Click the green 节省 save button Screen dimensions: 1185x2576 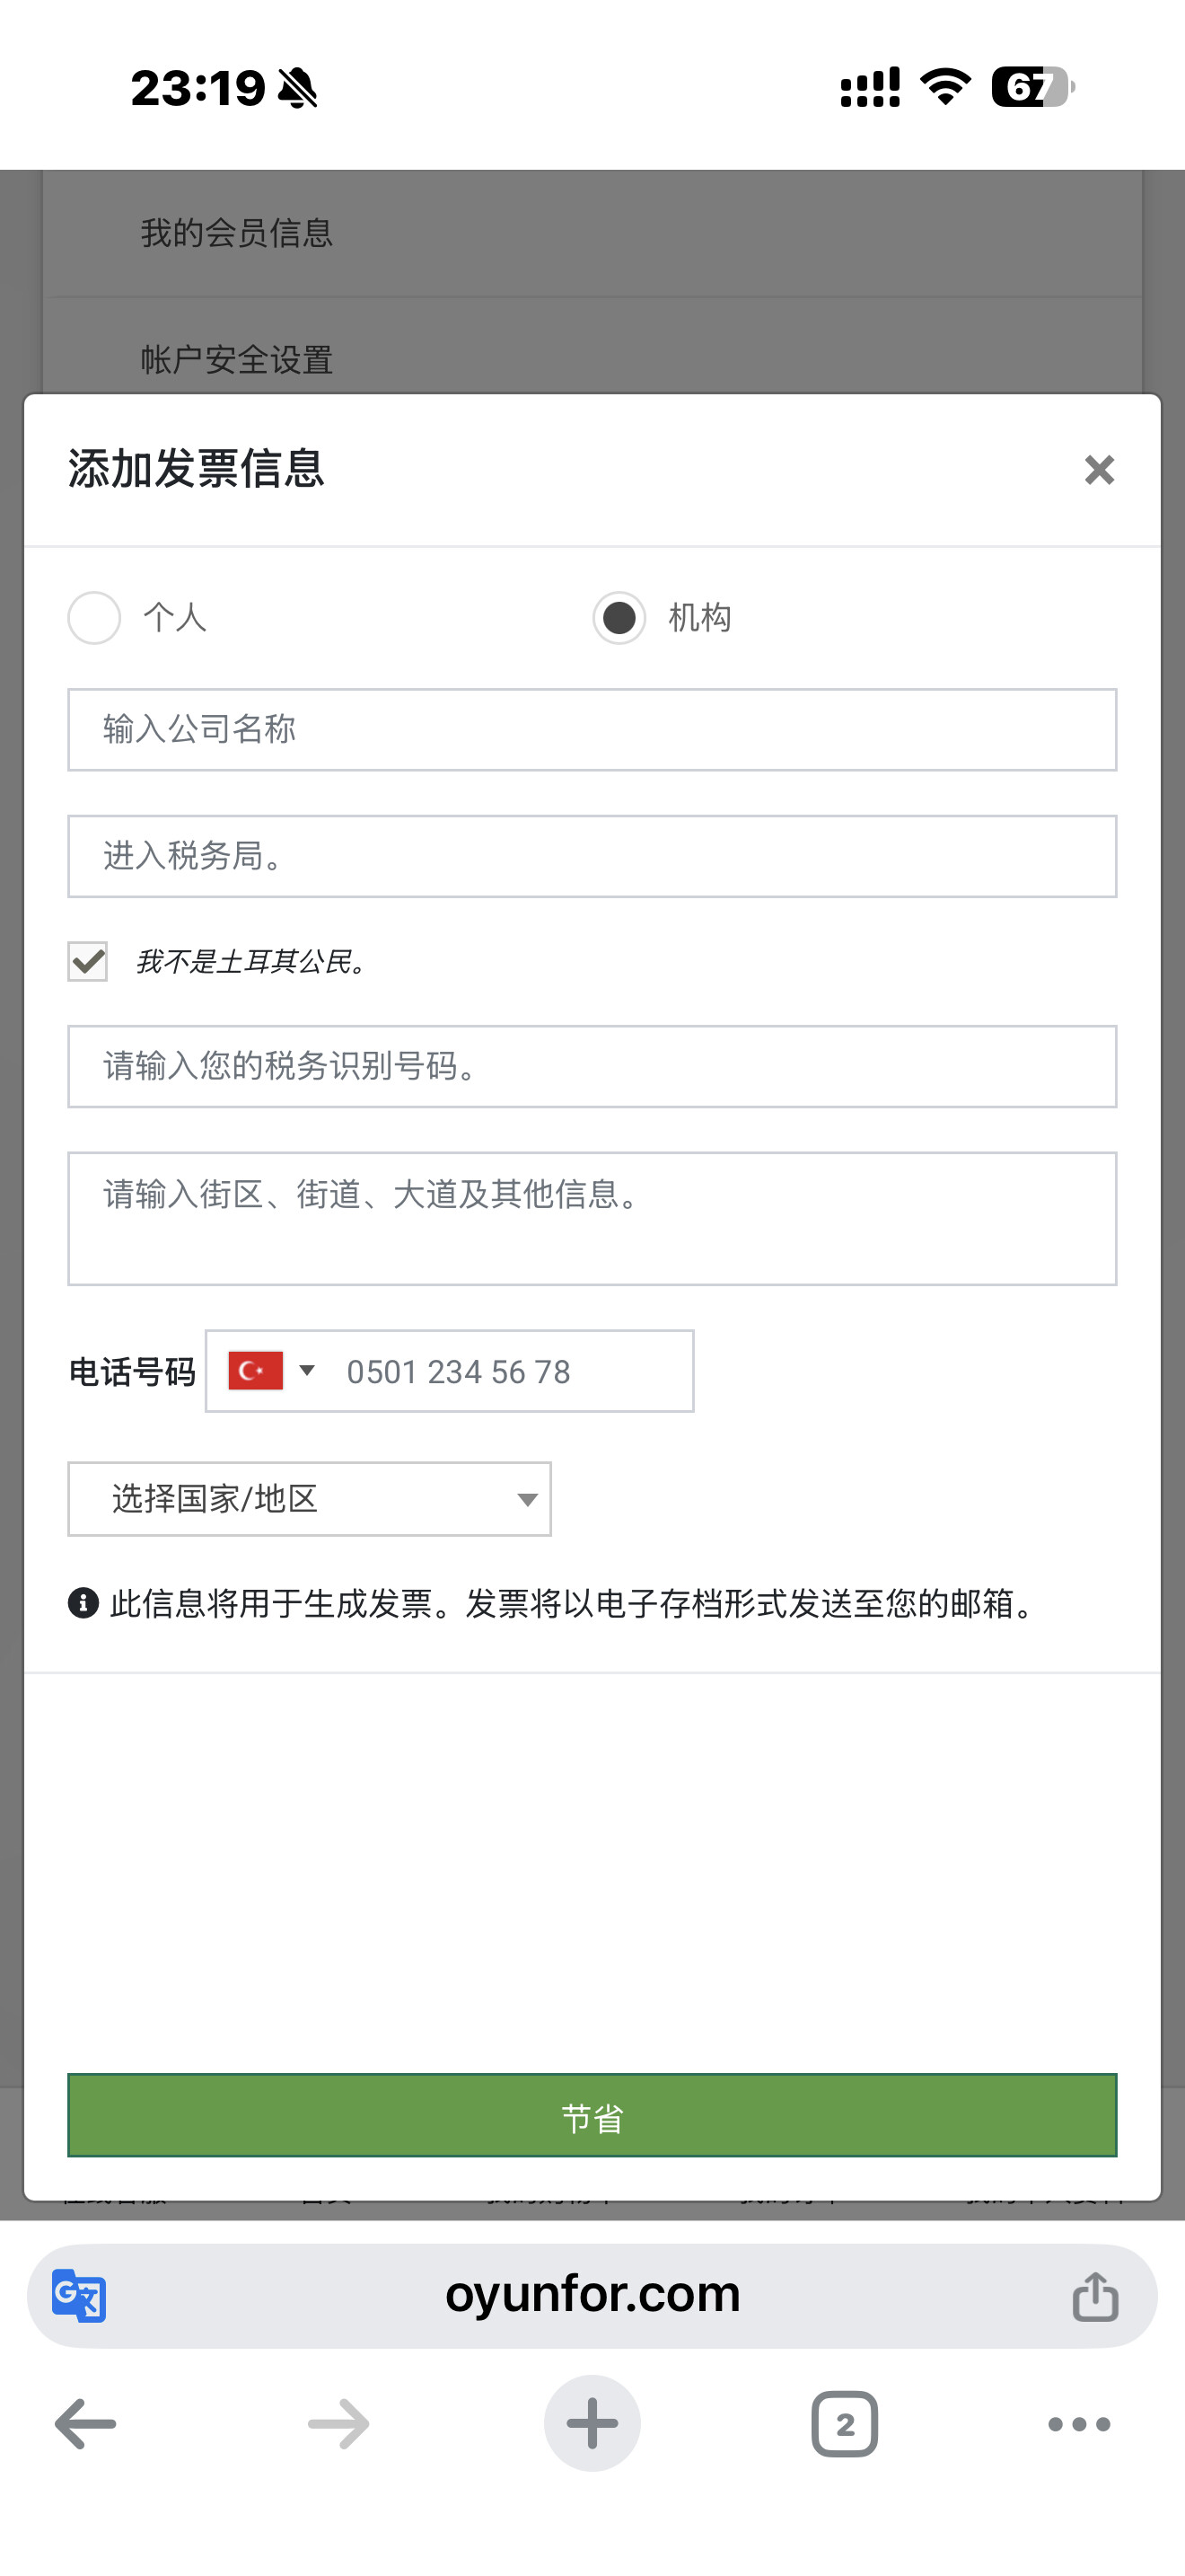(592, 2115)
